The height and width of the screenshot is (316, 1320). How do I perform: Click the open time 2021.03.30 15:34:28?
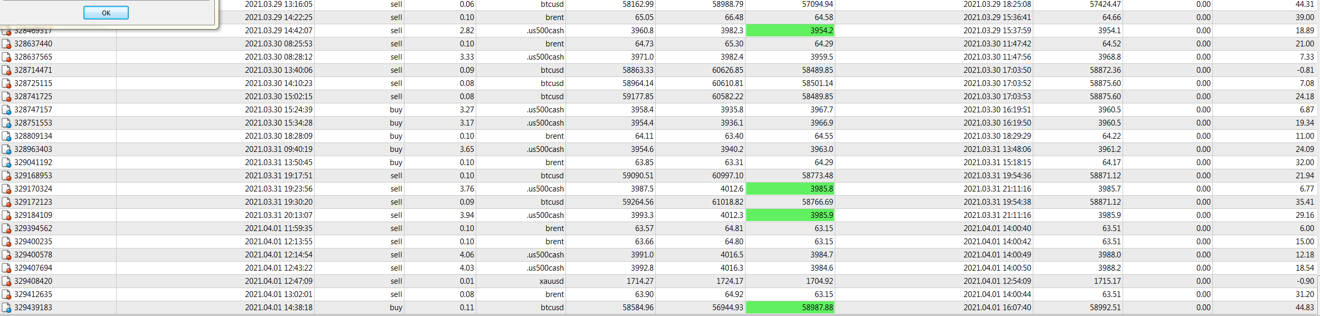point(279,123)
